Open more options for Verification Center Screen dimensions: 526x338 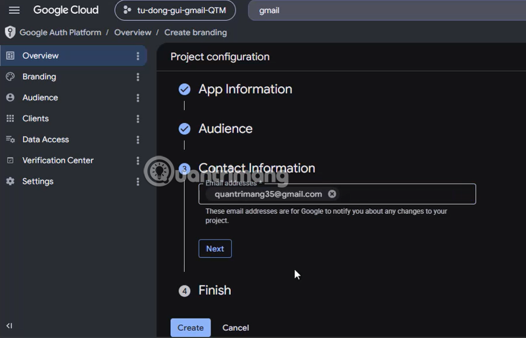138,161
